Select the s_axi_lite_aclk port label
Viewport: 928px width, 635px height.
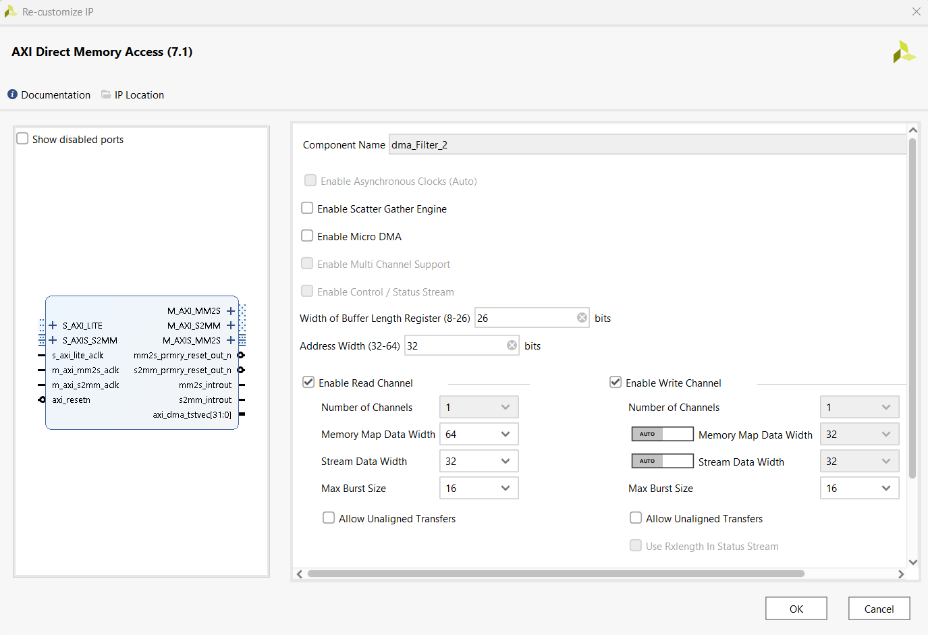pyautogui.click(x=78, y=356)
